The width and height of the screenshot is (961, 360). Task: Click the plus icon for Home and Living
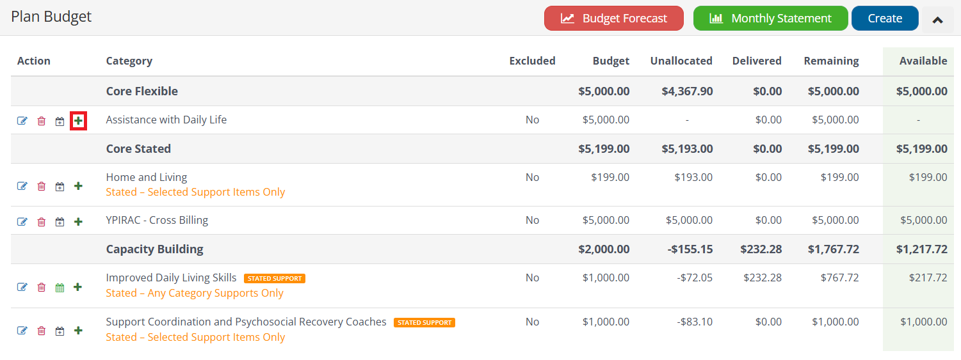tap(78, 186)
